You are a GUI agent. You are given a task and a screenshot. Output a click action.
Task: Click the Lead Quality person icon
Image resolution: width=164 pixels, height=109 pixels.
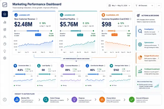pyautogui.click(x=39, y=66)
